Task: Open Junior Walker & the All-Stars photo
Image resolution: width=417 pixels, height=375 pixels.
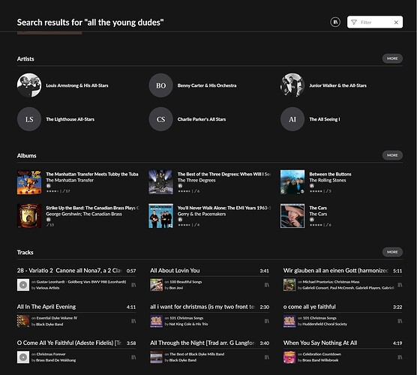Action: 292,85
